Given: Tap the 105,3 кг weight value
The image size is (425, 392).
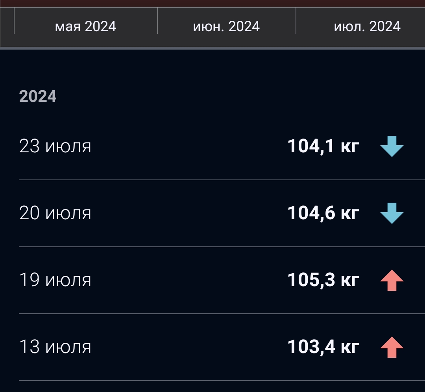Looking at the screenshot, I should (323, 280).
